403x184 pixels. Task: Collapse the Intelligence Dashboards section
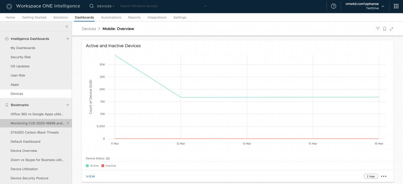coord(68,39)
